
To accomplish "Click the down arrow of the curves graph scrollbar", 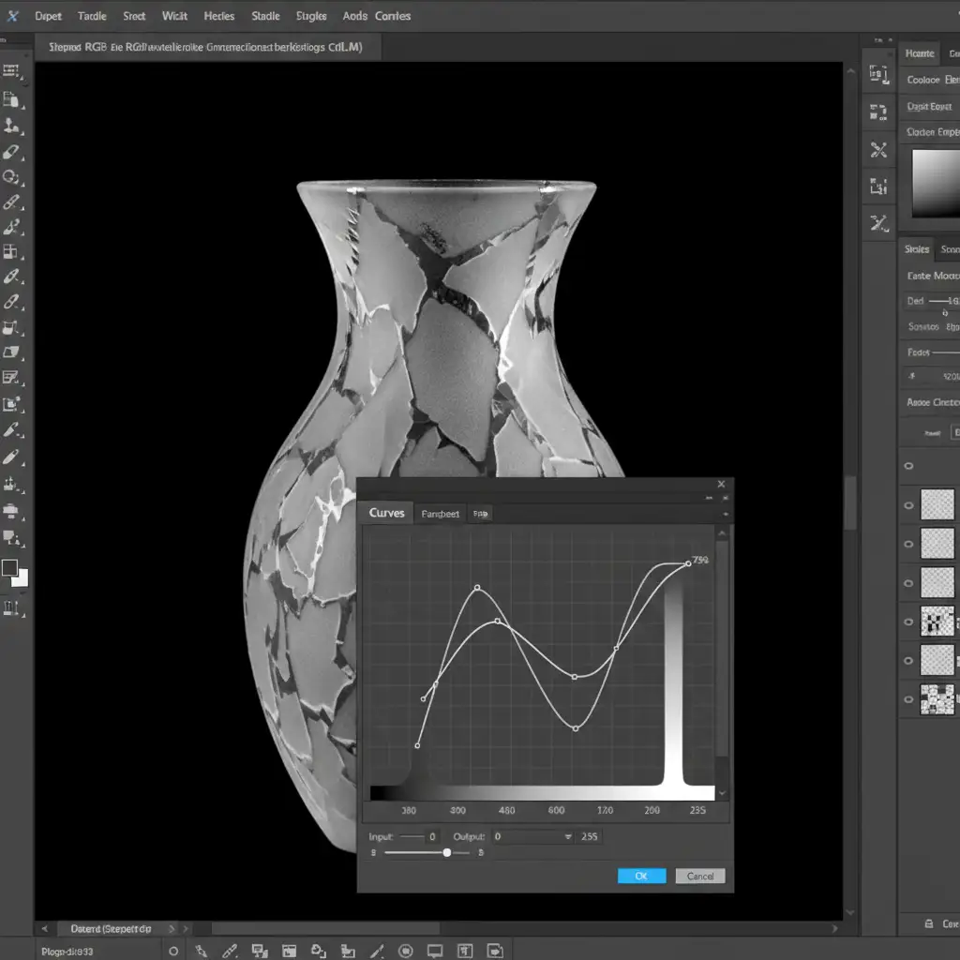I will tap(722, 792).
